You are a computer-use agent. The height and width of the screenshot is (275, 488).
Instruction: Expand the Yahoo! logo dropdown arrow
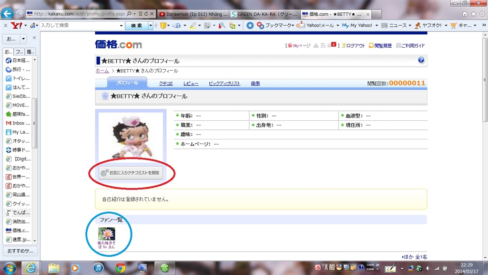click(x=26, y=26)
